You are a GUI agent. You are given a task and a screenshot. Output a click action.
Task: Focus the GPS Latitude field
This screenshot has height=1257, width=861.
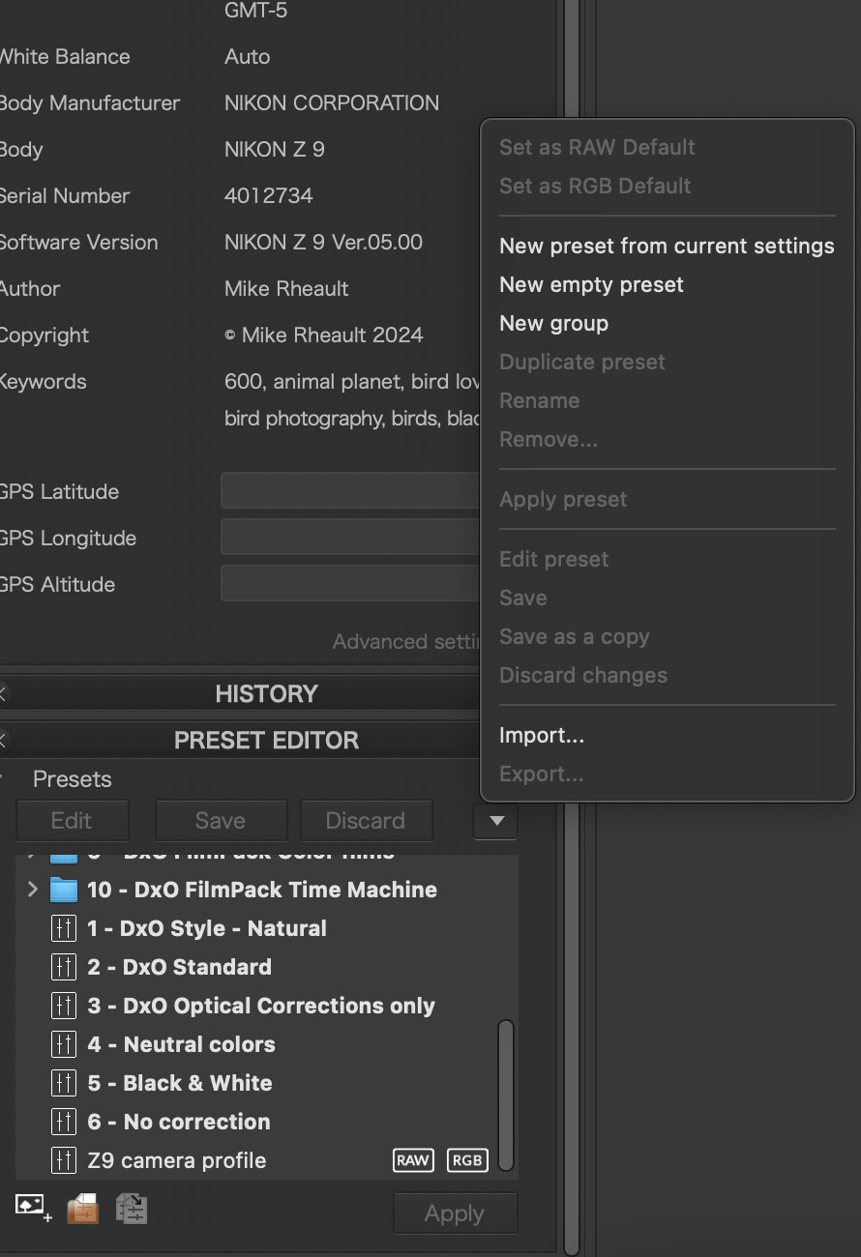350,491
